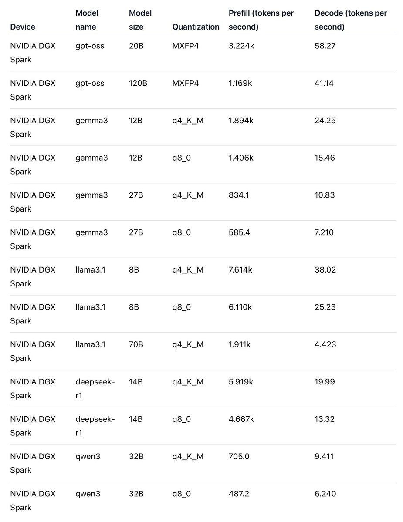Select the 120B model size cell
This screenshot has height=522, width=403.
click(138, 83)
